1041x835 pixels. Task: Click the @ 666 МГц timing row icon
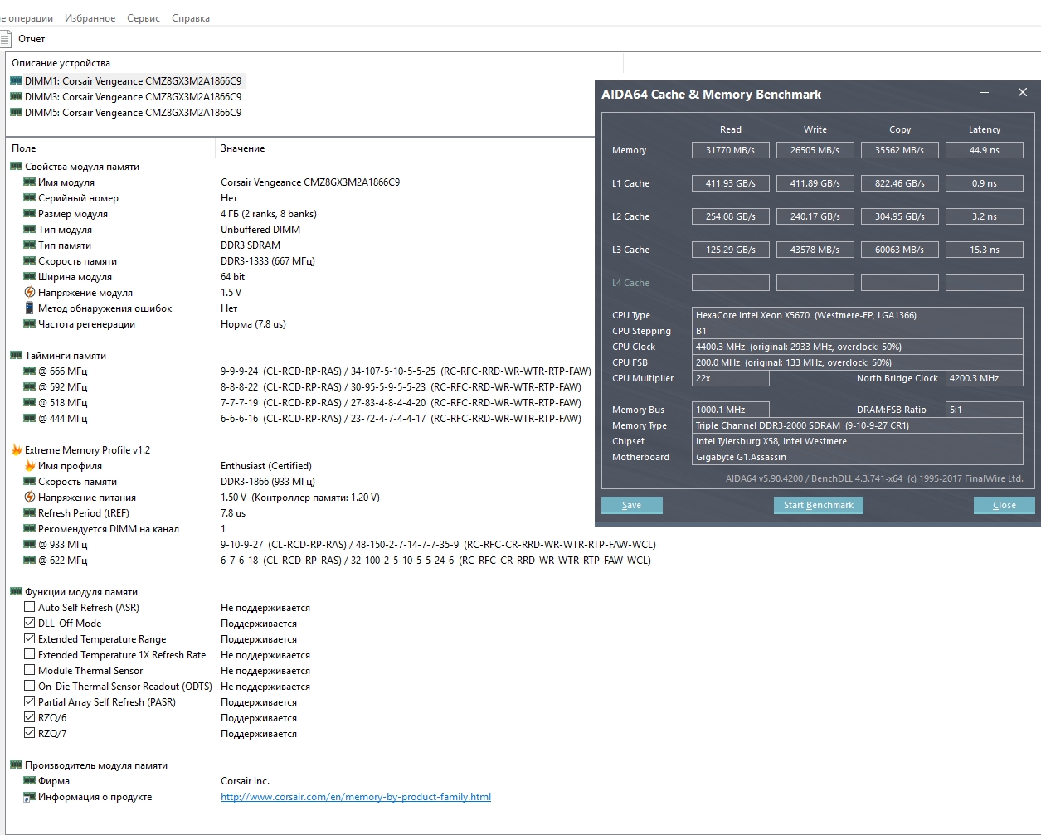tap(29, 371)
